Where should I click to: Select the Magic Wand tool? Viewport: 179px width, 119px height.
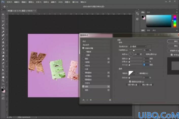point(3,25)
